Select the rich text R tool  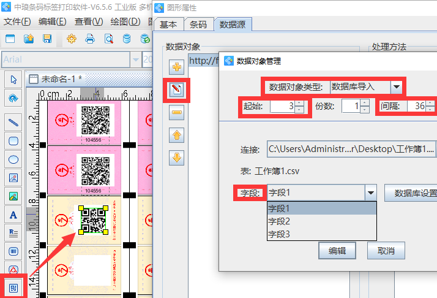pyautogui.click(x=13, y=233)
